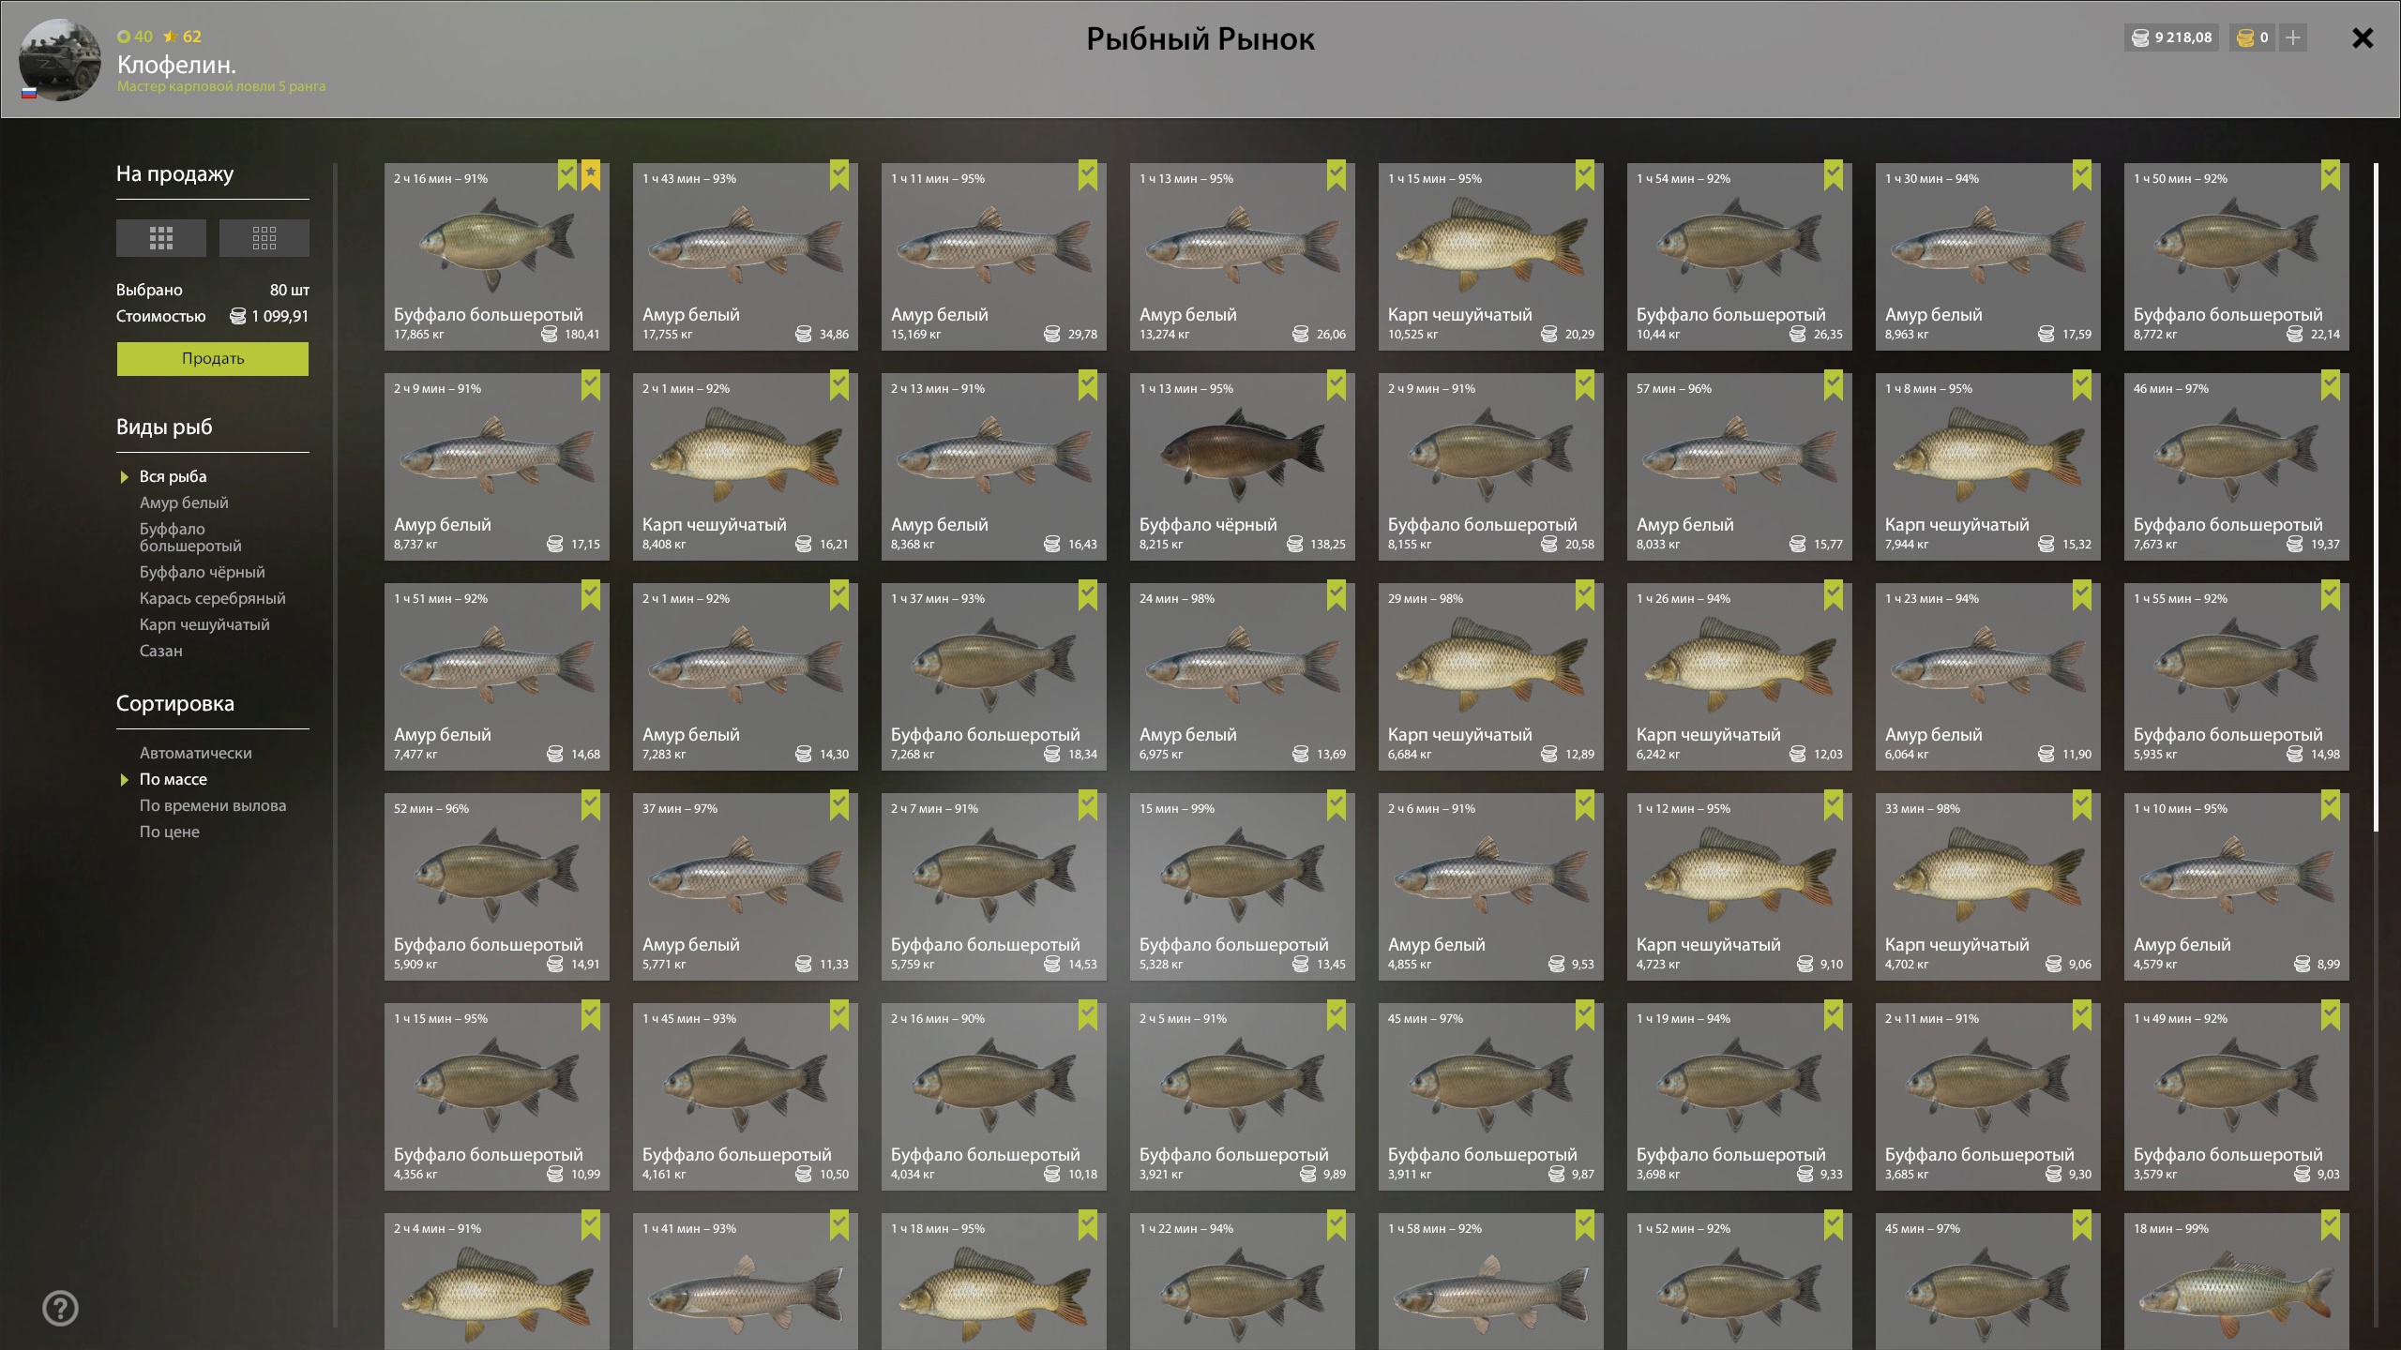2401x1350 pixels.
Task: Sort by По времени вылова
Action: pyautogui.click(x=213, y=805)
